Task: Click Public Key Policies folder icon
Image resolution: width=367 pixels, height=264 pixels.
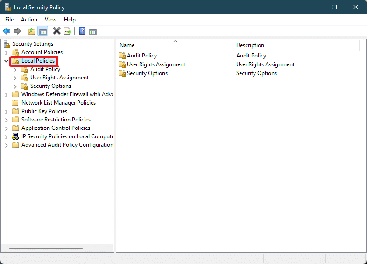Action: pyautogui.click(x=15, y=111)
